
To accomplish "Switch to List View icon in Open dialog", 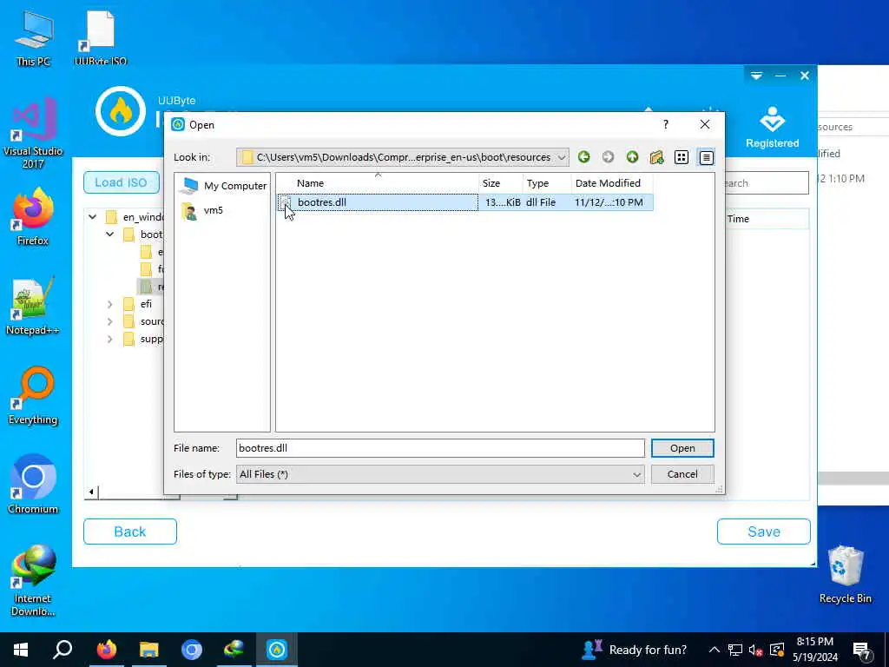I will pyautogui.click(x=681, y=157).
